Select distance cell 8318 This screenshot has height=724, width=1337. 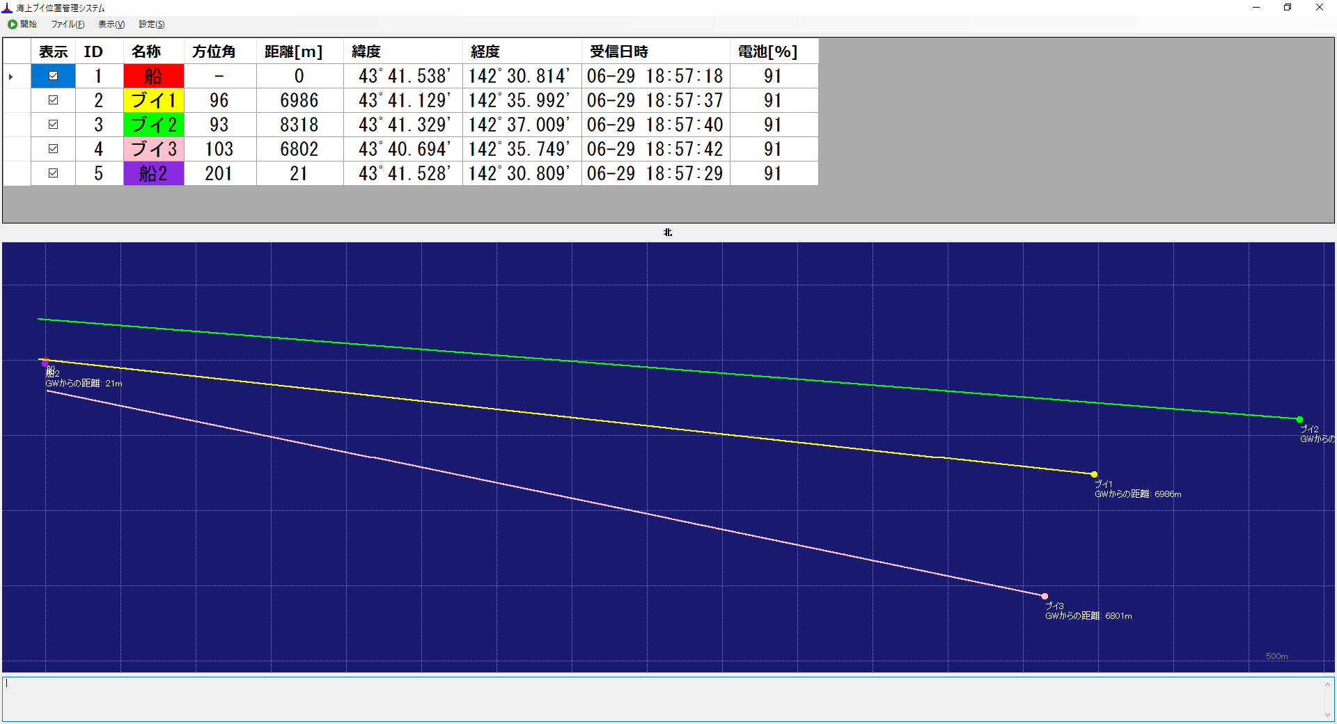tap(300, 125)
